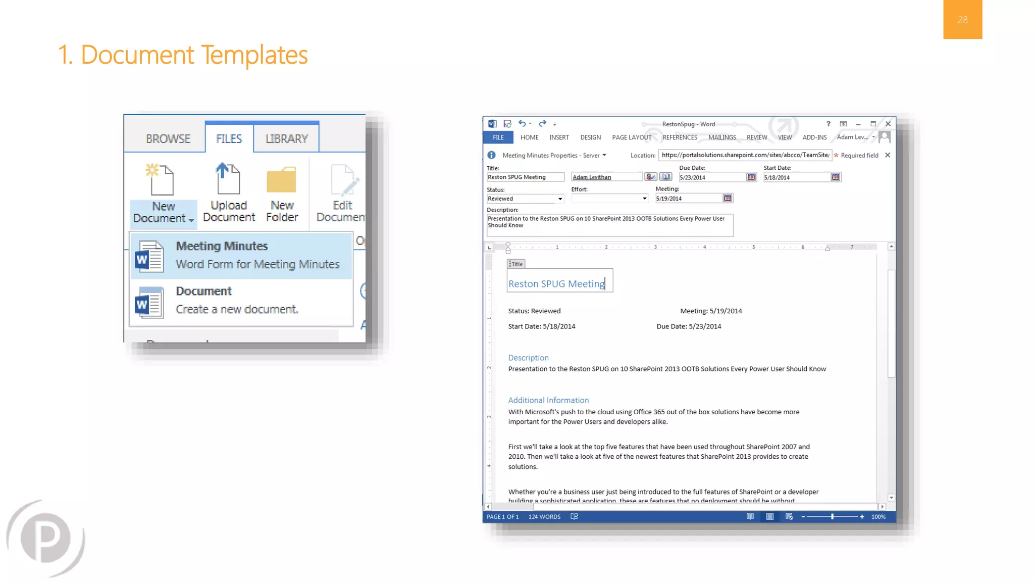Click the zoom slider handle
1034x582 pixels.
click(x=832, y=516)
